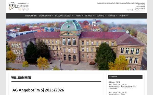Expand the Service dropdown chevron
This screenshot has width=153, height=95.
tap(117, 16)
